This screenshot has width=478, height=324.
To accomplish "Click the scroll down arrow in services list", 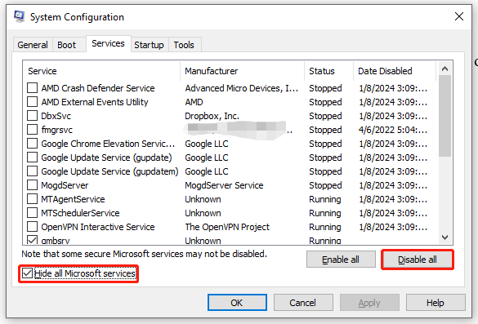I will pos(444,237).
